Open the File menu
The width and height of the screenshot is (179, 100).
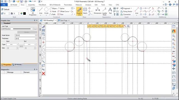[x=4, y=5]
